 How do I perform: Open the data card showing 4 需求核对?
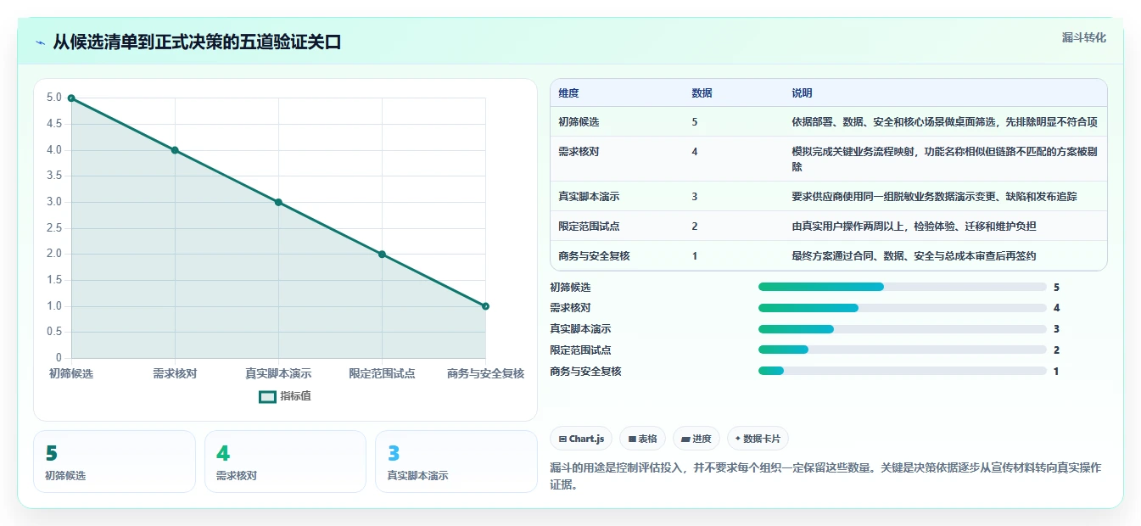[x=285, y=462]
